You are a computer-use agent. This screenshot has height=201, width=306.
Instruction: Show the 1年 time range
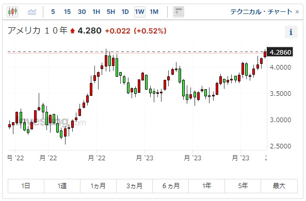(x=207, y=186)
